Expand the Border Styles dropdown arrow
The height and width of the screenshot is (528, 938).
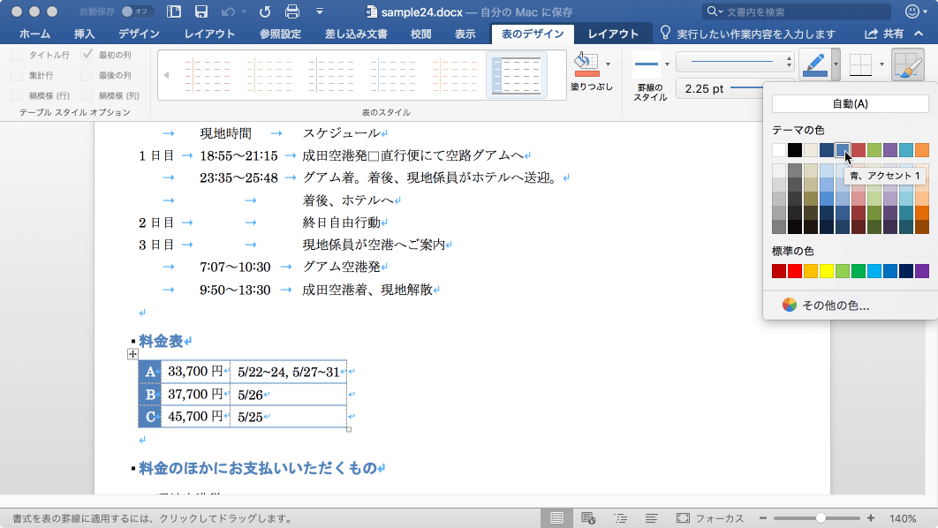[x=667, y=64]
